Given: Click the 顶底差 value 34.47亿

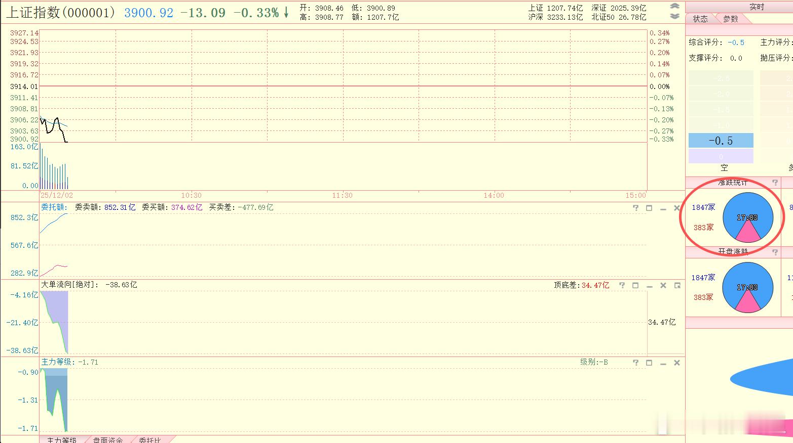Looking at the screenshot, I should coord(595,285).
